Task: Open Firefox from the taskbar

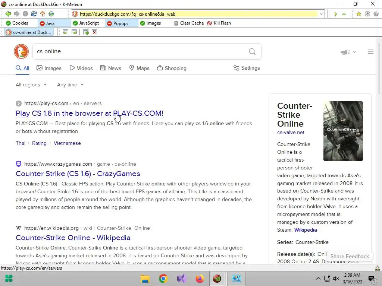Action: tap(200, 279)
